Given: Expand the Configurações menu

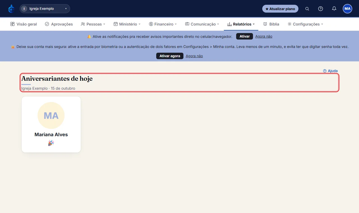Looking at the screenshot, I should 305,24.
